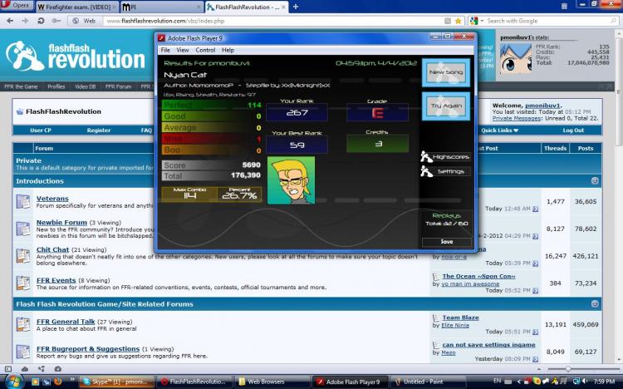Open a new tab with the plus icon
Screen dimensions: 623x389
click(x=295, y=7)
